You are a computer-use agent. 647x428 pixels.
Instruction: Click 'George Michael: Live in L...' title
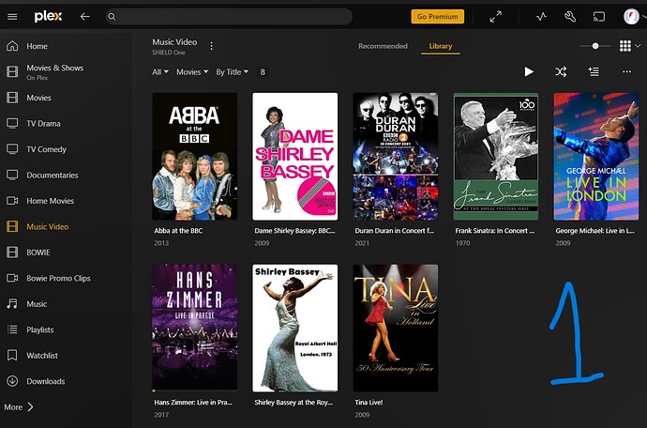(x=594, y=231)
